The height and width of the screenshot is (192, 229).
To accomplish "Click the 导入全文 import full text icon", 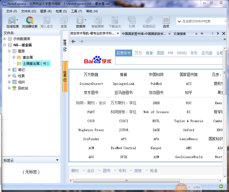I will [x=46, y=22].
